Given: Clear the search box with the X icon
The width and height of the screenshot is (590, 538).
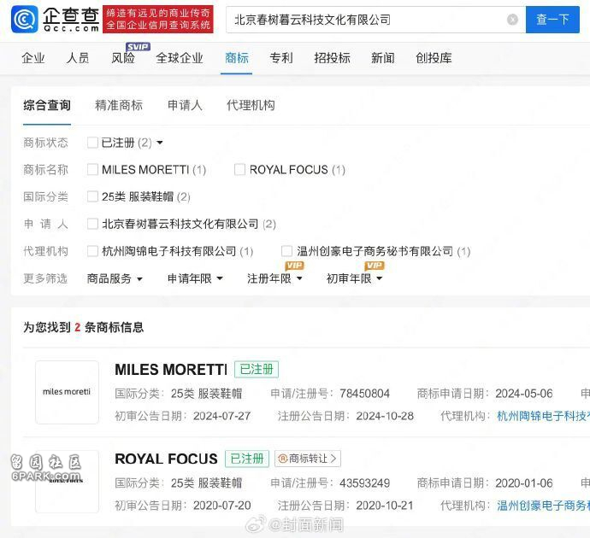Looking at the screenshot, I should tap(512, 20).
